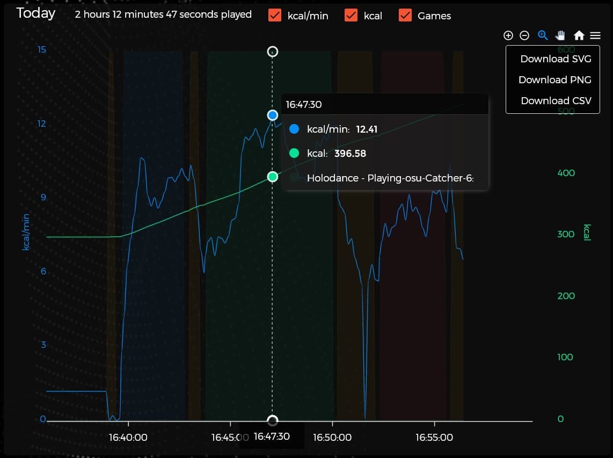Uncheck the kcal series checkbox
This screenshot has width=613, height=458.
[351, 15]
